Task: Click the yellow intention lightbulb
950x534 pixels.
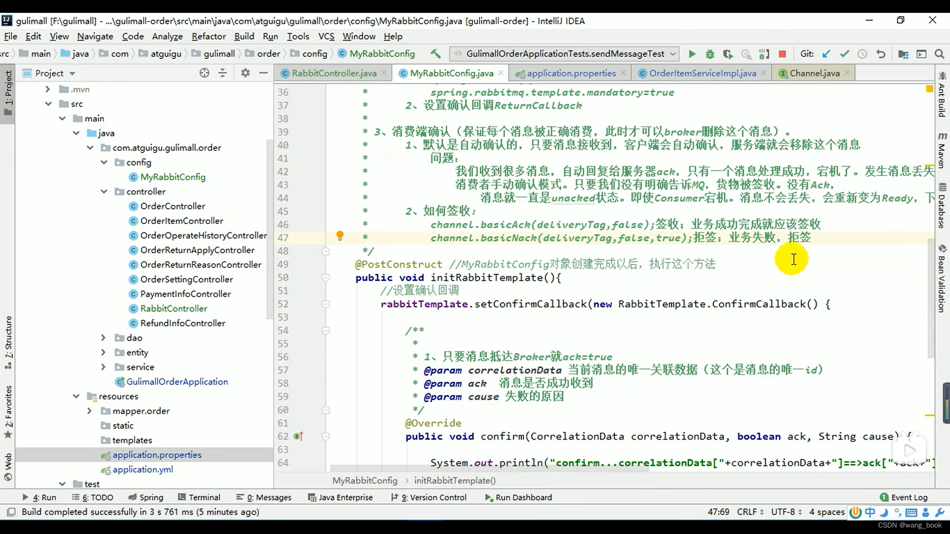Action: point(340,236)
